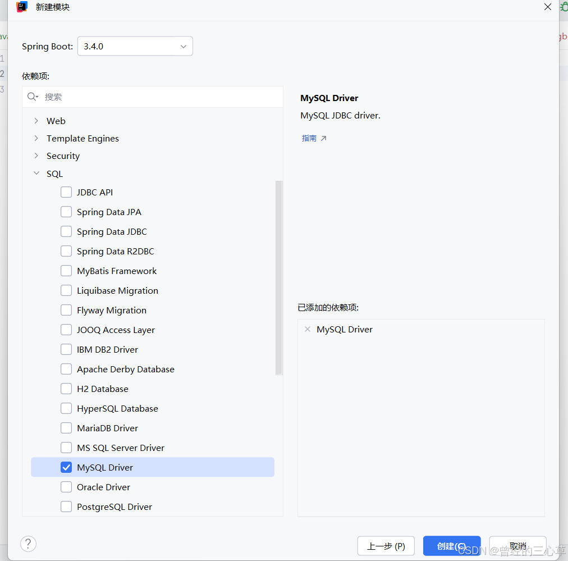Expand the Security category
Image resolution: width=568 pixels, height=561 pixels.
pyautogui.click(x=36, y=156)
